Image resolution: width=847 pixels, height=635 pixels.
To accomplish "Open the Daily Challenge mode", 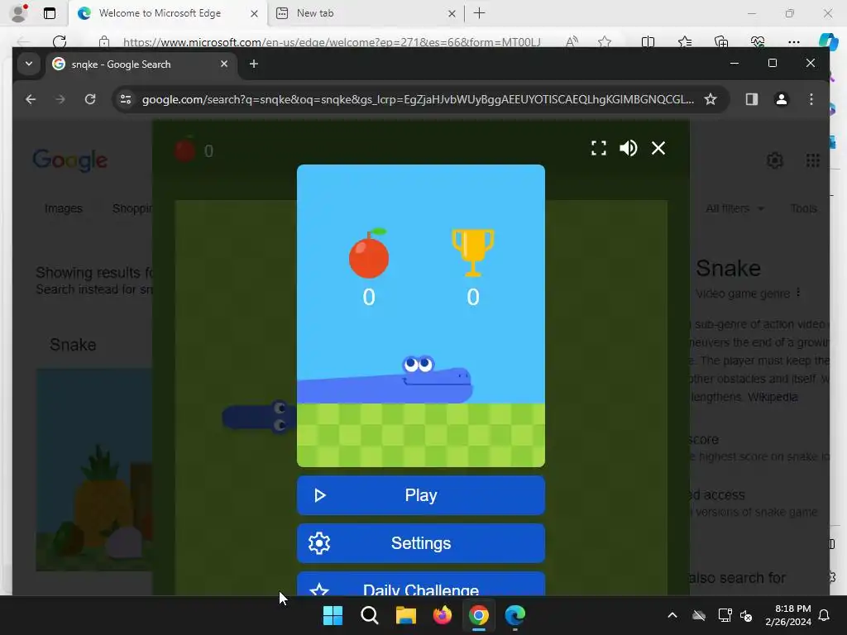I will tap(421, 585).
